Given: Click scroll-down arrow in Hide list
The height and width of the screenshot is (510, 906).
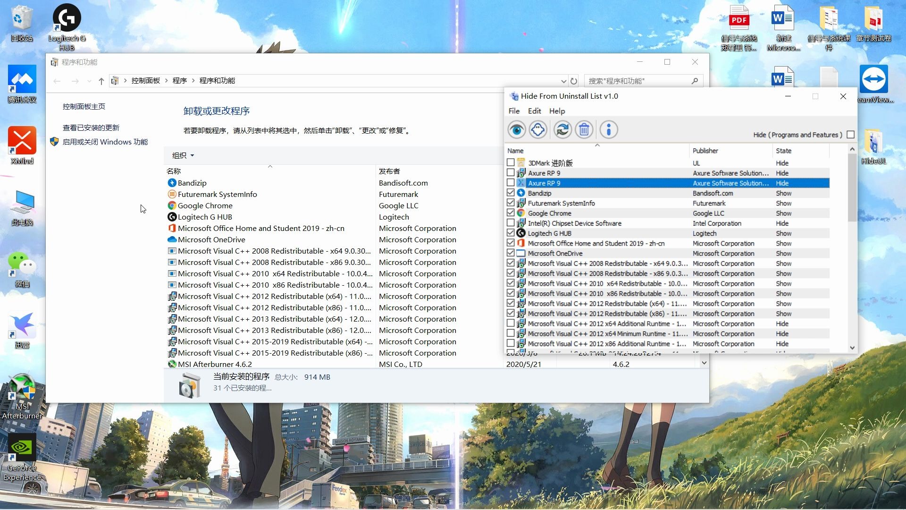Looking at the screenshot, I should tap(852, 348).
